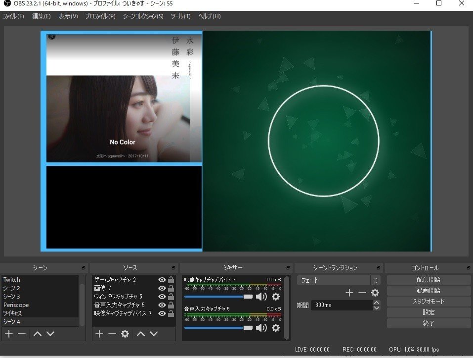This screenshot has height=358, width=473.
Task: Open 編集(E) menu
Action: point(42,16)
